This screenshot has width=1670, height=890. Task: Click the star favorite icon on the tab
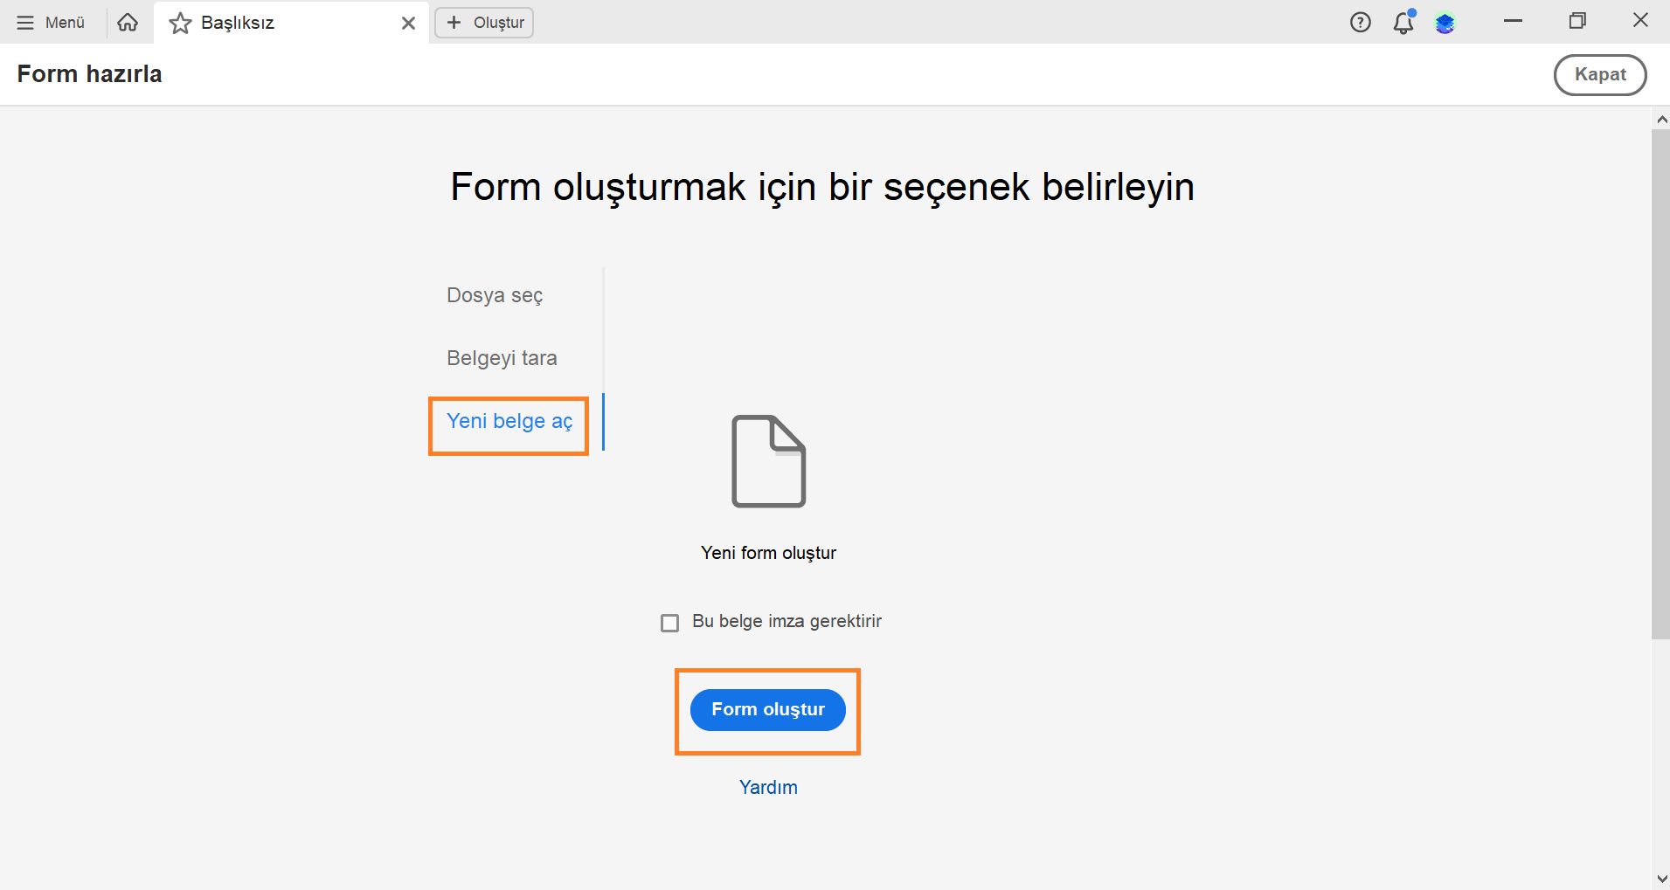[179, 23]
